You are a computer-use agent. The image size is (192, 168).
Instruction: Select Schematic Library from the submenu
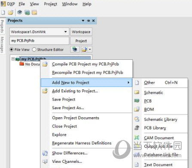click(x=161, y=119)
